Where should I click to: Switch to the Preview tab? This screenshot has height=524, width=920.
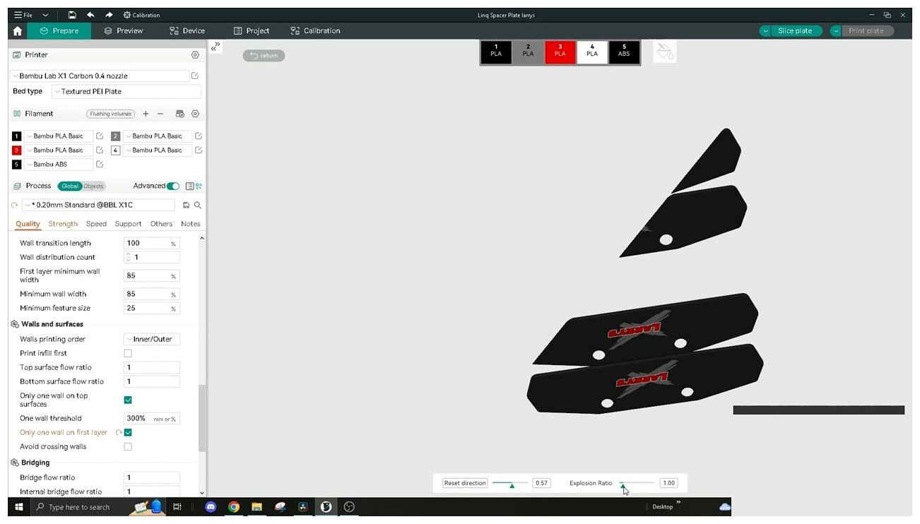tap(124, 31)
